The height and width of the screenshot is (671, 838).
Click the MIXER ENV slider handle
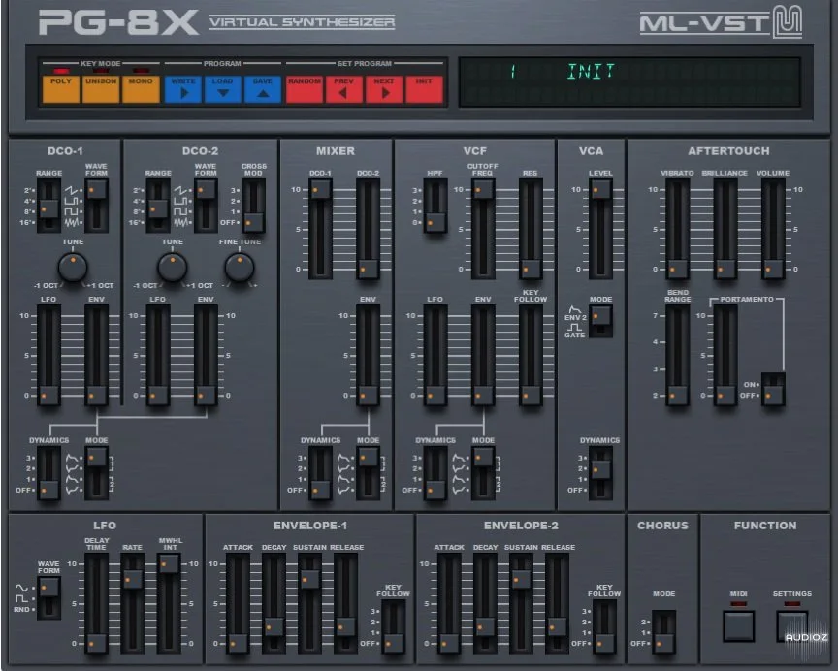point(369,396)
